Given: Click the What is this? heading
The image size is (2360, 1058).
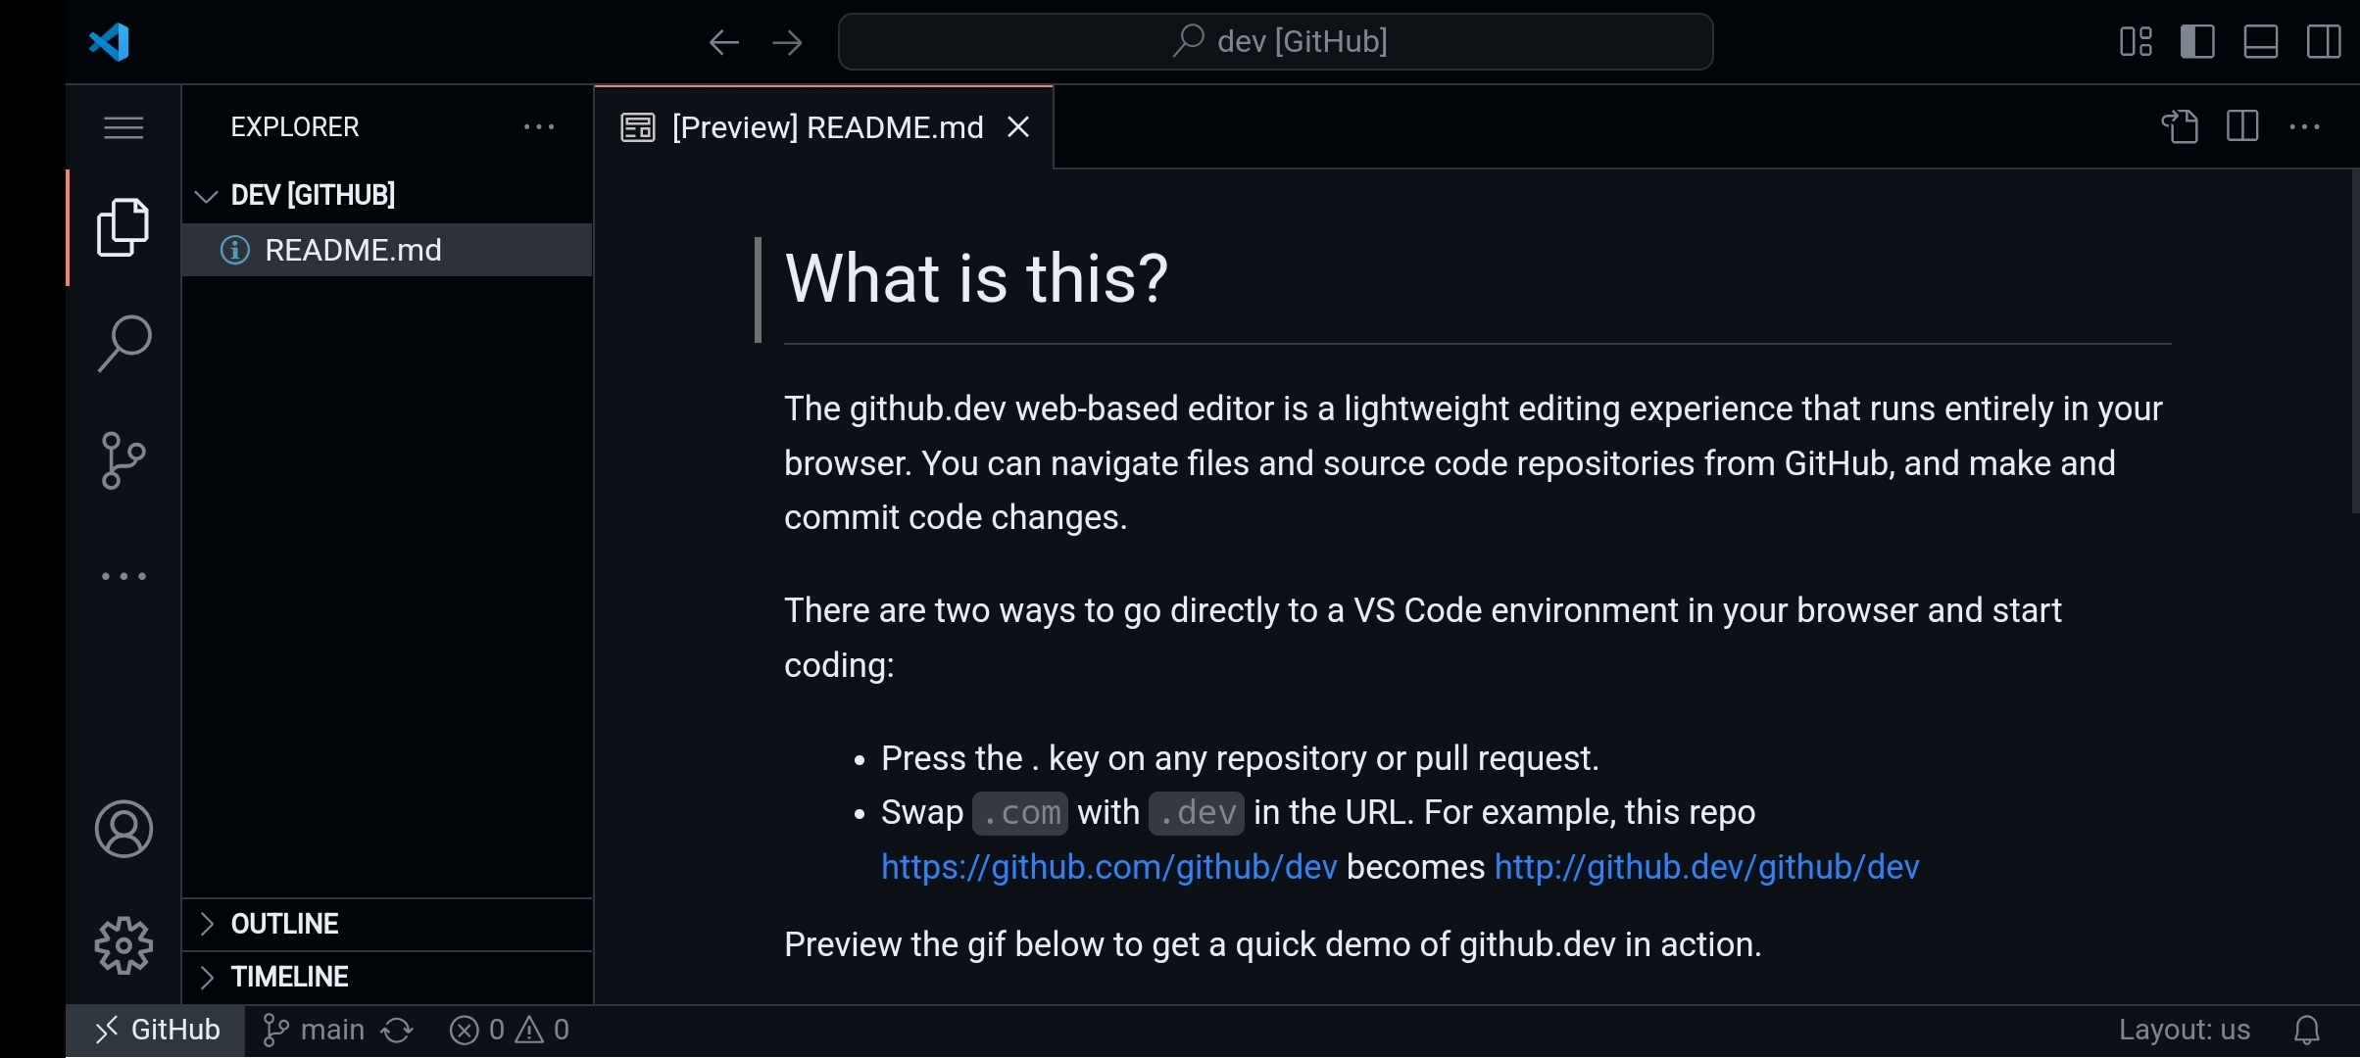Looking at the screenshot, I should [976, 278].
